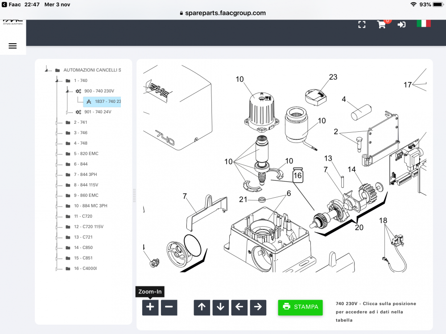Click the boxed part number 16
Viewport: 446px width, 334px height.
[298, 175]
